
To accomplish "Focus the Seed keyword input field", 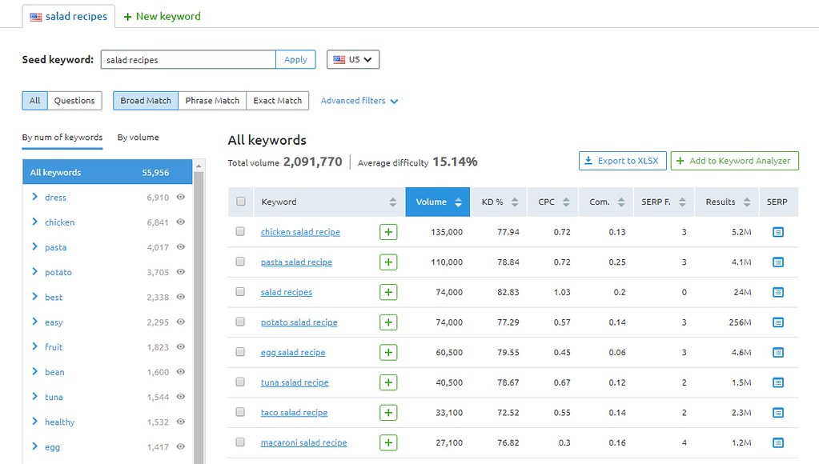I will (187, 60).
